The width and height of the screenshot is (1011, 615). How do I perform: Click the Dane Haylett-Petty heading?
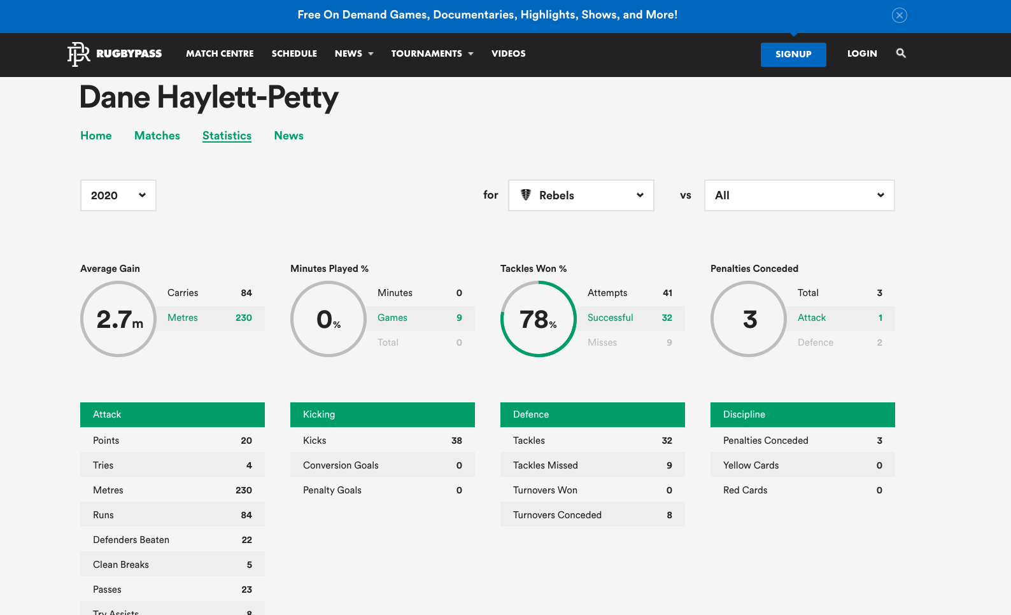click(209, 98)
